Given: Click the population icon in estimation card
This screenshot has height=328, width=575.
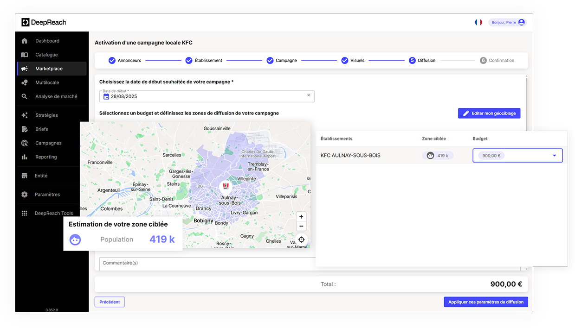Looking at the screenshot, I should [x=75, y=240].
